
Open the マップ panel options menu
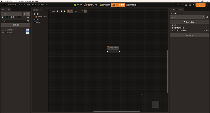point(29,9)
